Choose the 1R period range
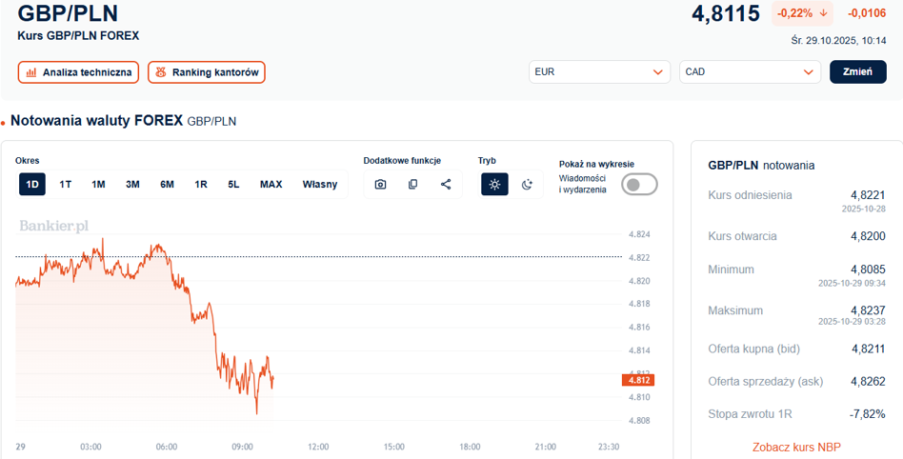 (x=201, y=184)
